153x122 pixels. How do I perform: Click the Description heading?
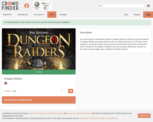(x=86, y=32)
